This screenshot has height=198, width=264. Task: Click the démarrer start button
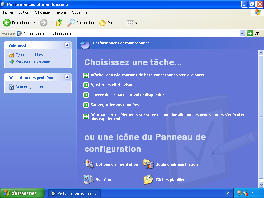tap(22, 193)
